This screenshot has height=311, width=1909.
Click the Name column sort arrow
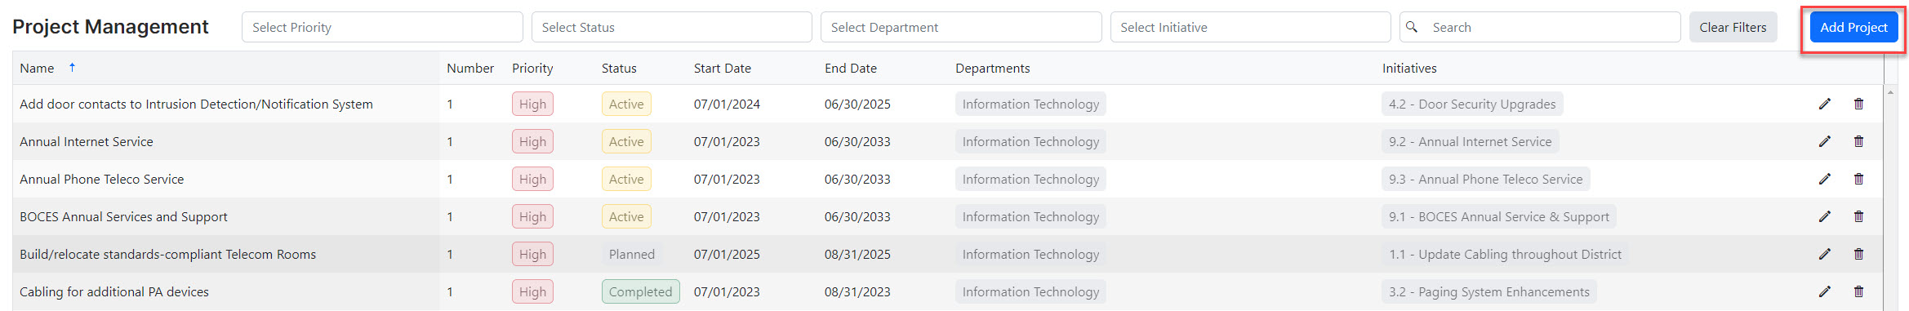tap(72, 68)
